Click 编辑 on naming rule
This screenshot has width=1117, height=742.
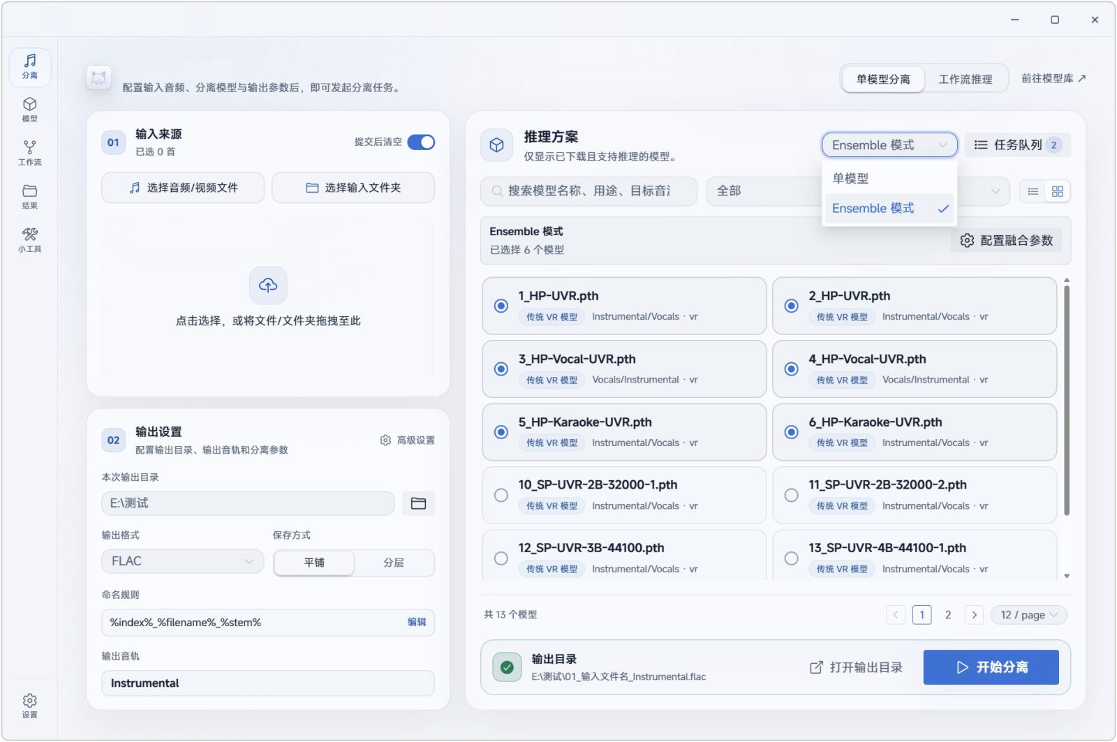click(417, 622)
